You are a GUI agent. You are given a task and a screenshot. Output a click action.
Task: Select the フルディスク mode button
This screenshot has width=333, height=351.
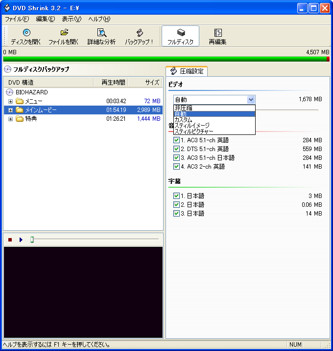click(180, 36)
